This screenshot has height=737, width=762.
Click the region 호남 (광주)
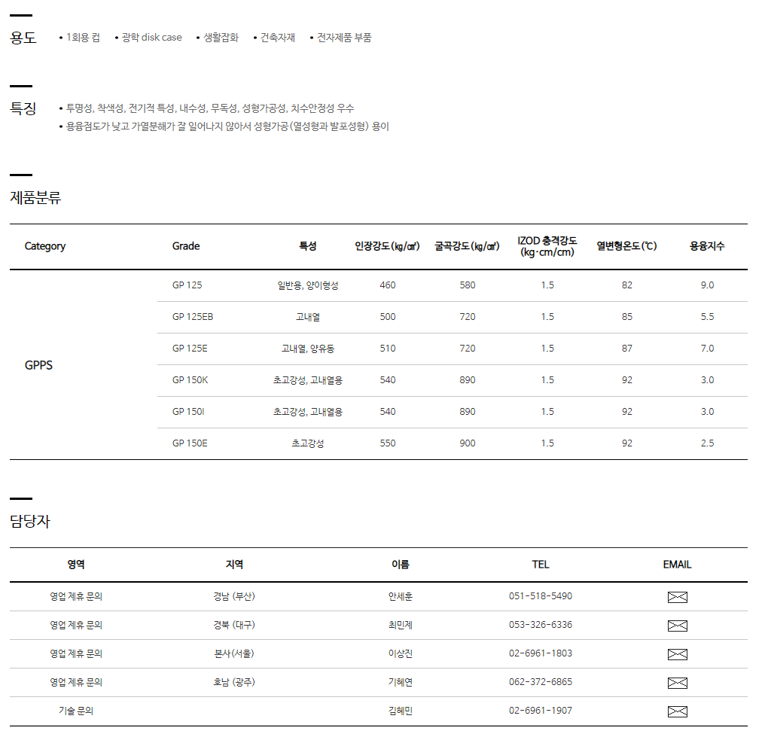[233, 683]
